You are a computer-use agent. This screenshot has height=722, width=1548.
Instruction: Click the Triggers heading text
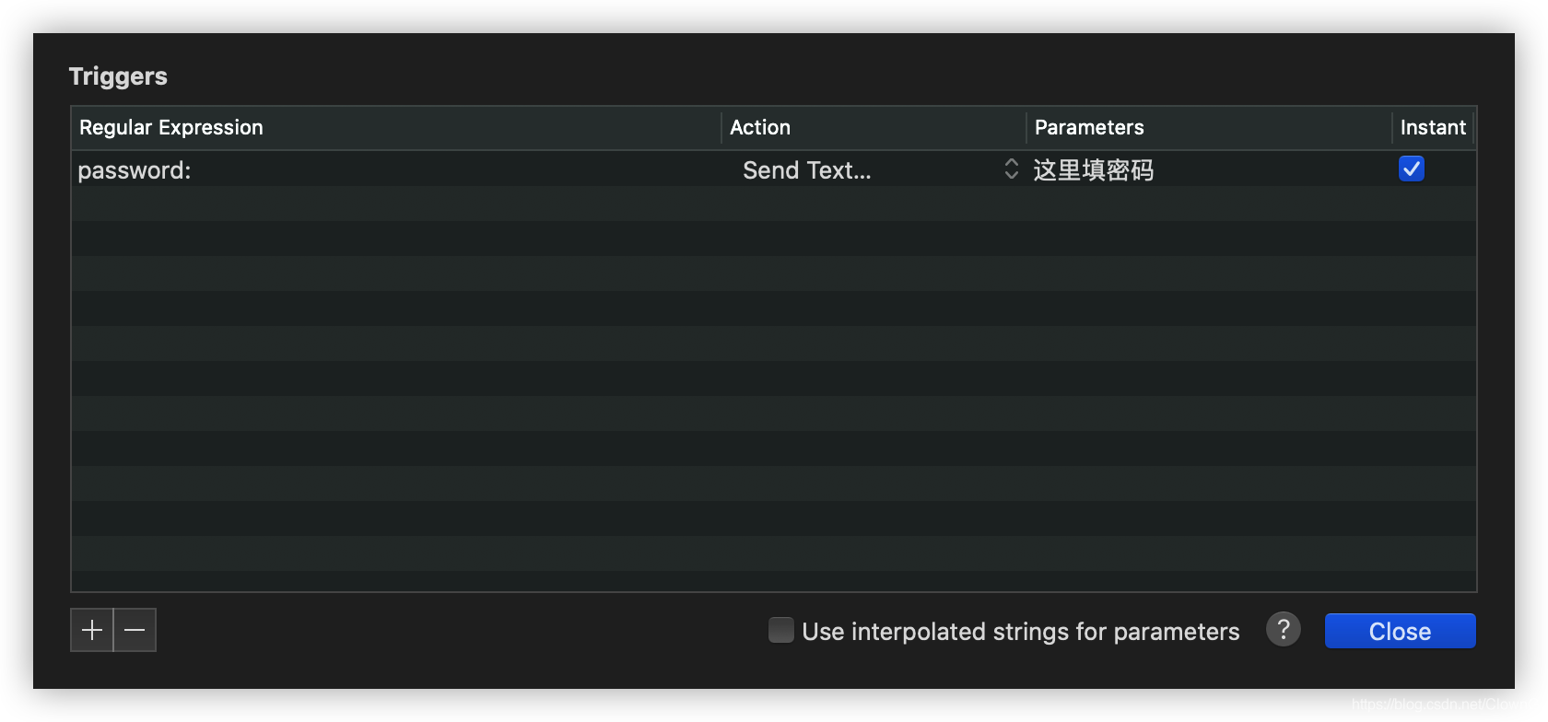118,76
